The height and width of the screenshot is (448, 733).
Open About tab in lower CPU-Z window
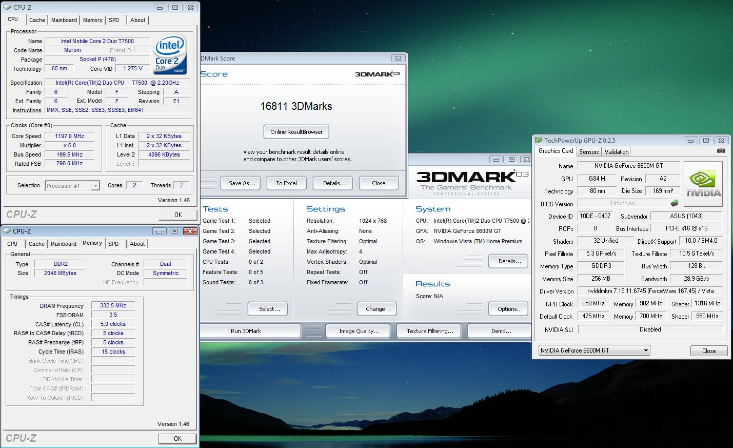point(137,244)
